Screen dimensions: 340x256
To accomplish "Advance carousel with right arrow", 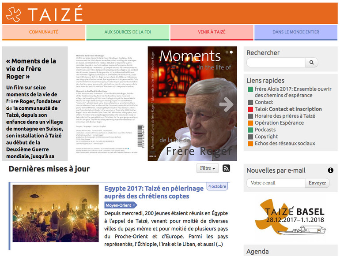I will (x=226, y=104).
